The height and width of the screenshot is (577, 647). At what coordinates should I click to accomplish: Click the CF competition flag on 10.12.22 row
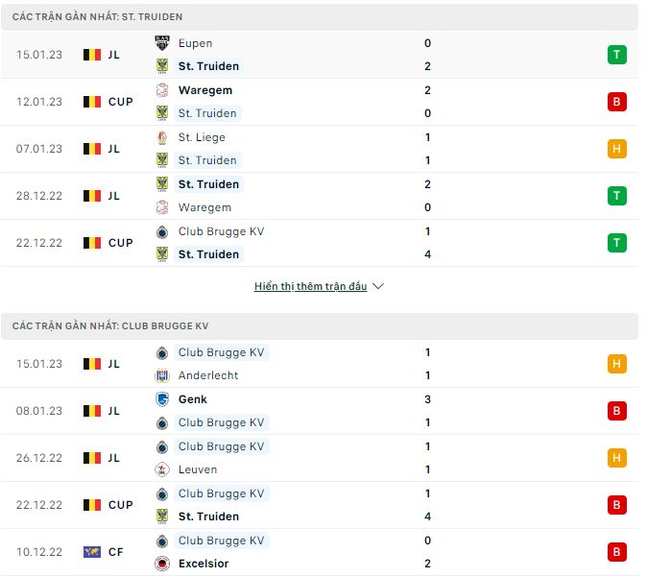coord(92,552)
